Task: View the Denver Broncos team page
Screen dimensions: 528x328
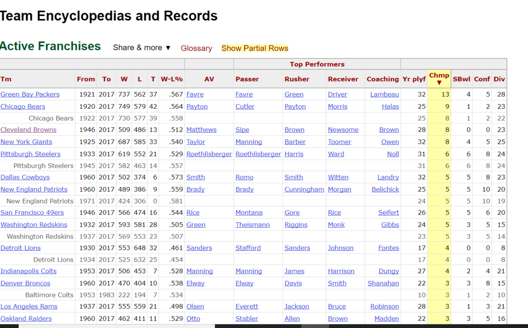Action: pos(25,283)
